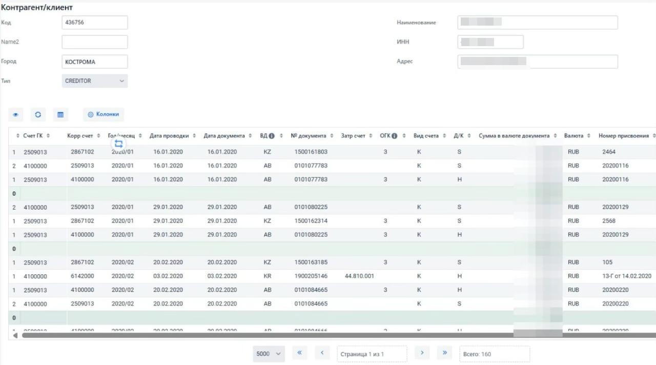Sort by the Дата проводки column
Screen dimensions: 656x365
[169, 136]
